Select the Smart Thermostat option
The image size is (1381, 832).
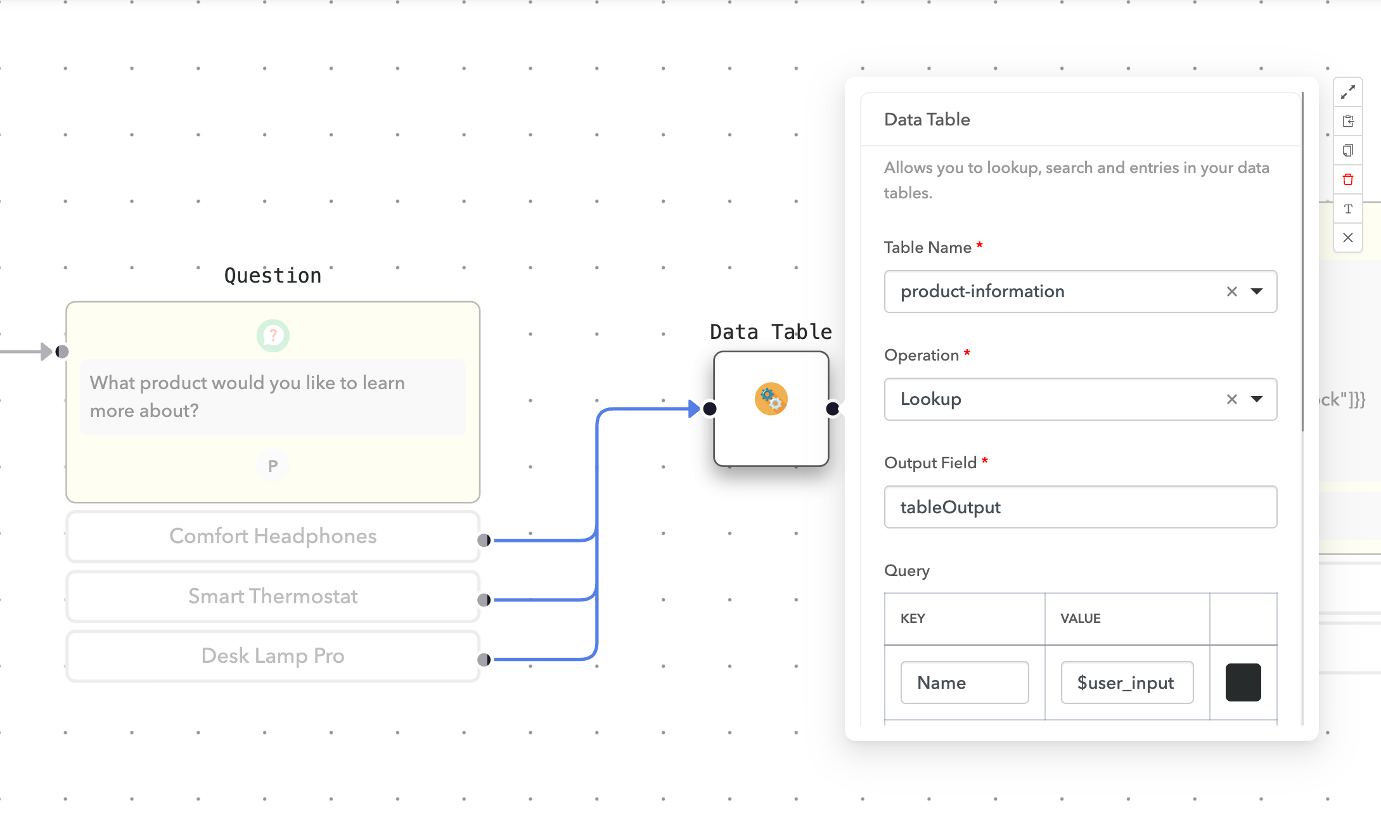[273, 596]
